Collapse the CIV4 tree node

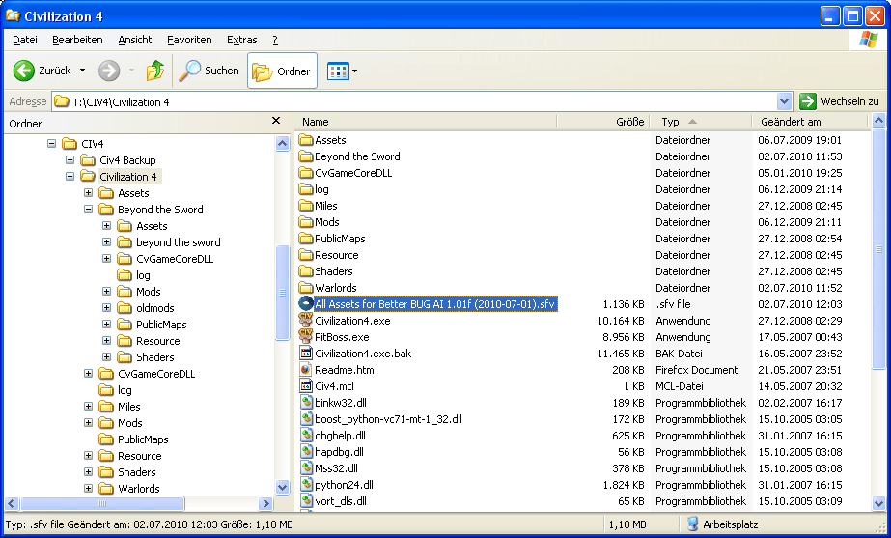click(x=52, y=143)
